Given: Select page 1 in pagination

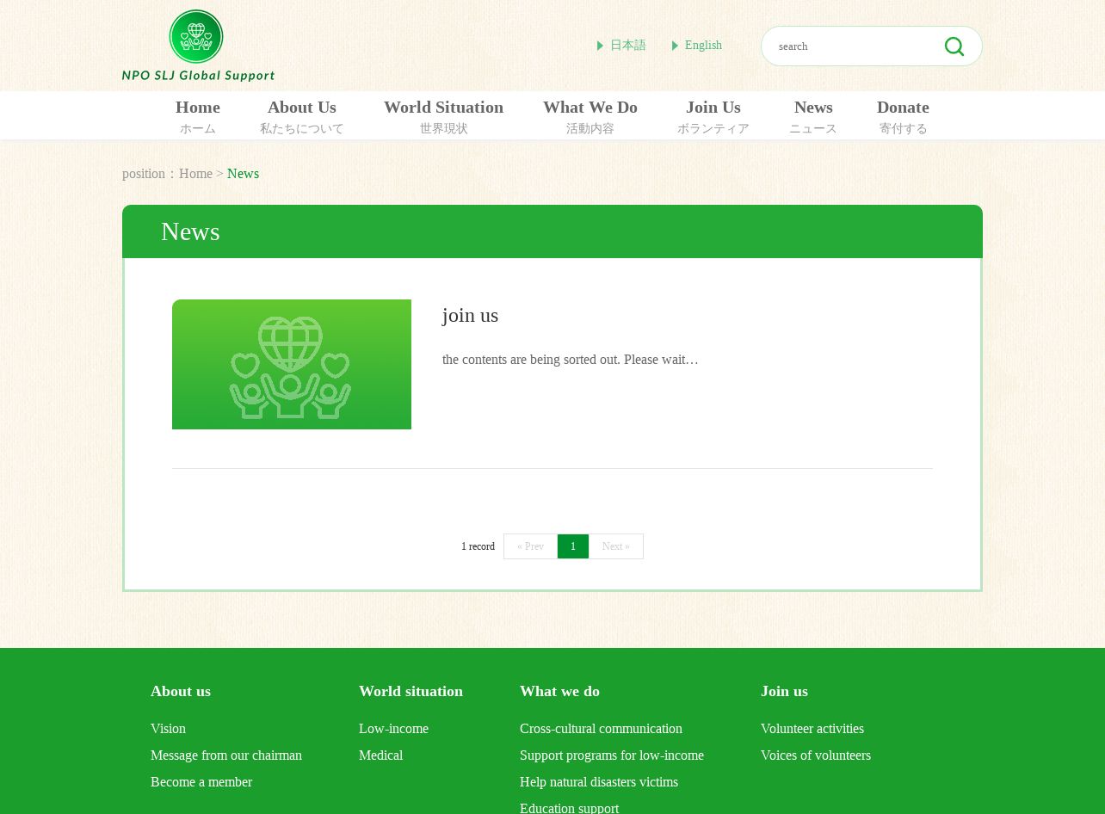Looking at the screenshot, I should pyautogui.click(x=573, y=546).
